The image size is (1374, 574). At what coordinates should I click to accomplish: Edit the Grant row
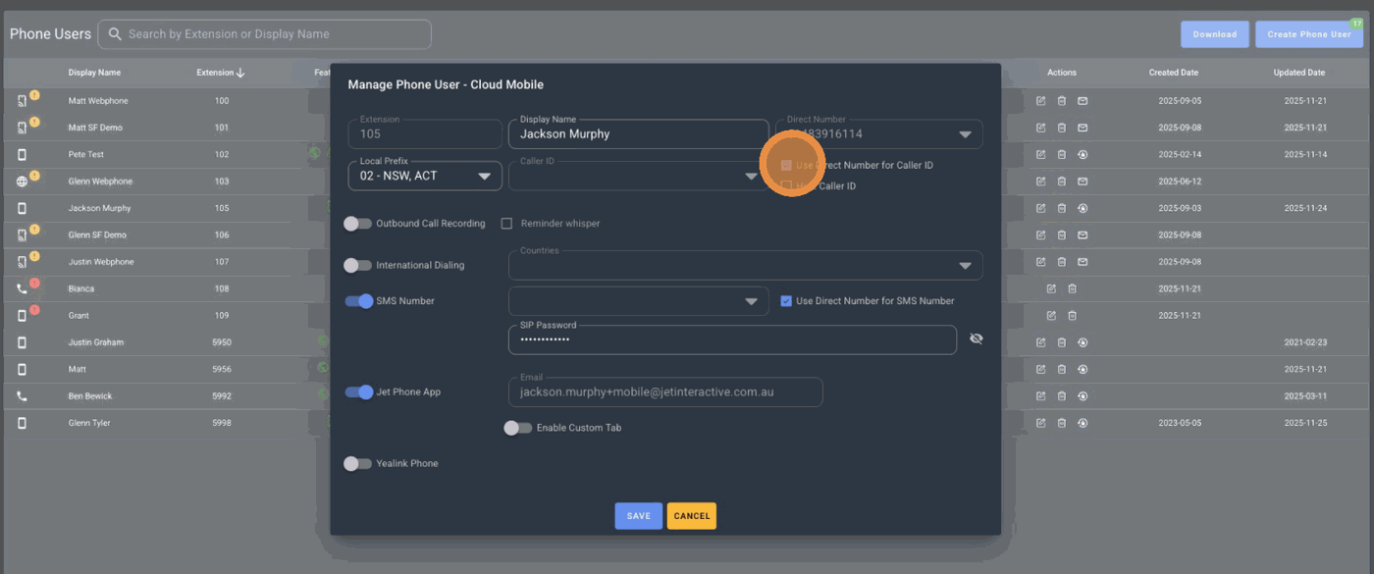[x=1051, y=315]
